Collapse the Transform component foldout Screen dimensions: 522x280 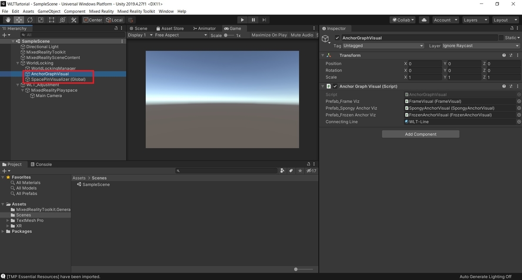tap(323, 56)
